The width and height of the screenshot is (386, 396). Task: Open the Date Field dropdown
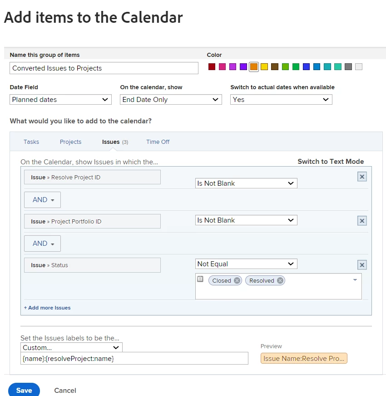(x=60, y=100)
